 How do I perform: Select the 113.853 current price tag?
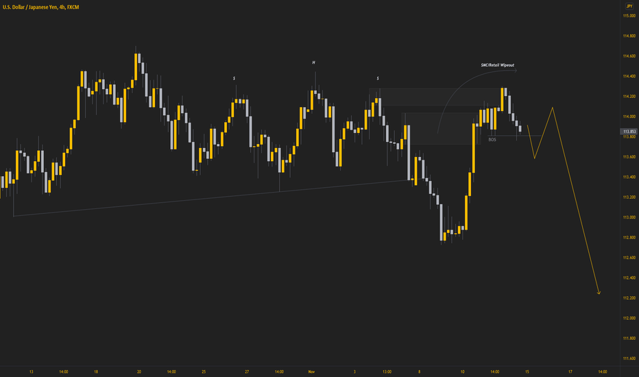coord(629,132)
